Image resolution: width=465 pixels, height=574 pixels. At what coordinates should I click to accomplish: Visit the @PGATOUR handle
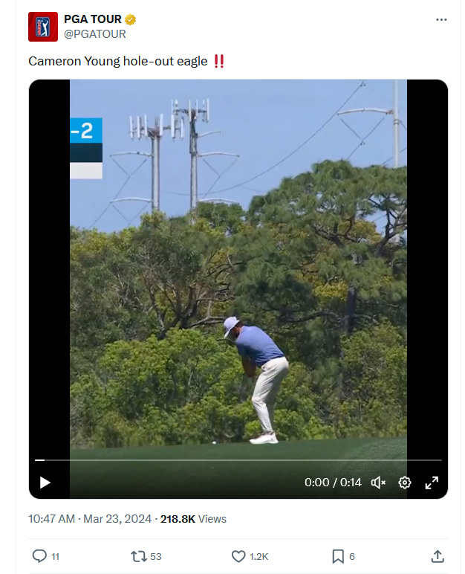pos(95,34)
